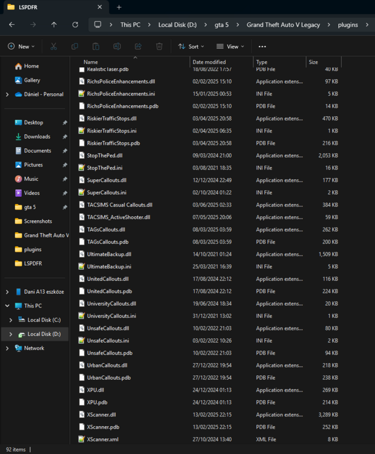375x454 pixels.
Task: Click chevron after plugins in address bar
Action: (367, 25)
